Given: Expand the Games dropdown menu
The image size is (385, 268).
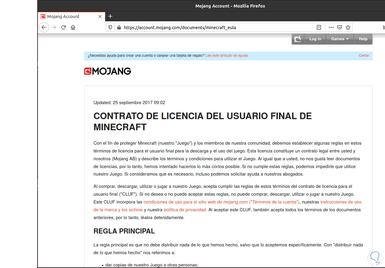Looking at the screenshot, I should coord(340,39).
